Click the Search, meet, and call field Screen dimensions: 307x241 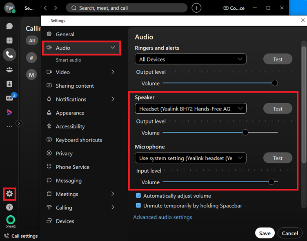(x=127, y=8)
